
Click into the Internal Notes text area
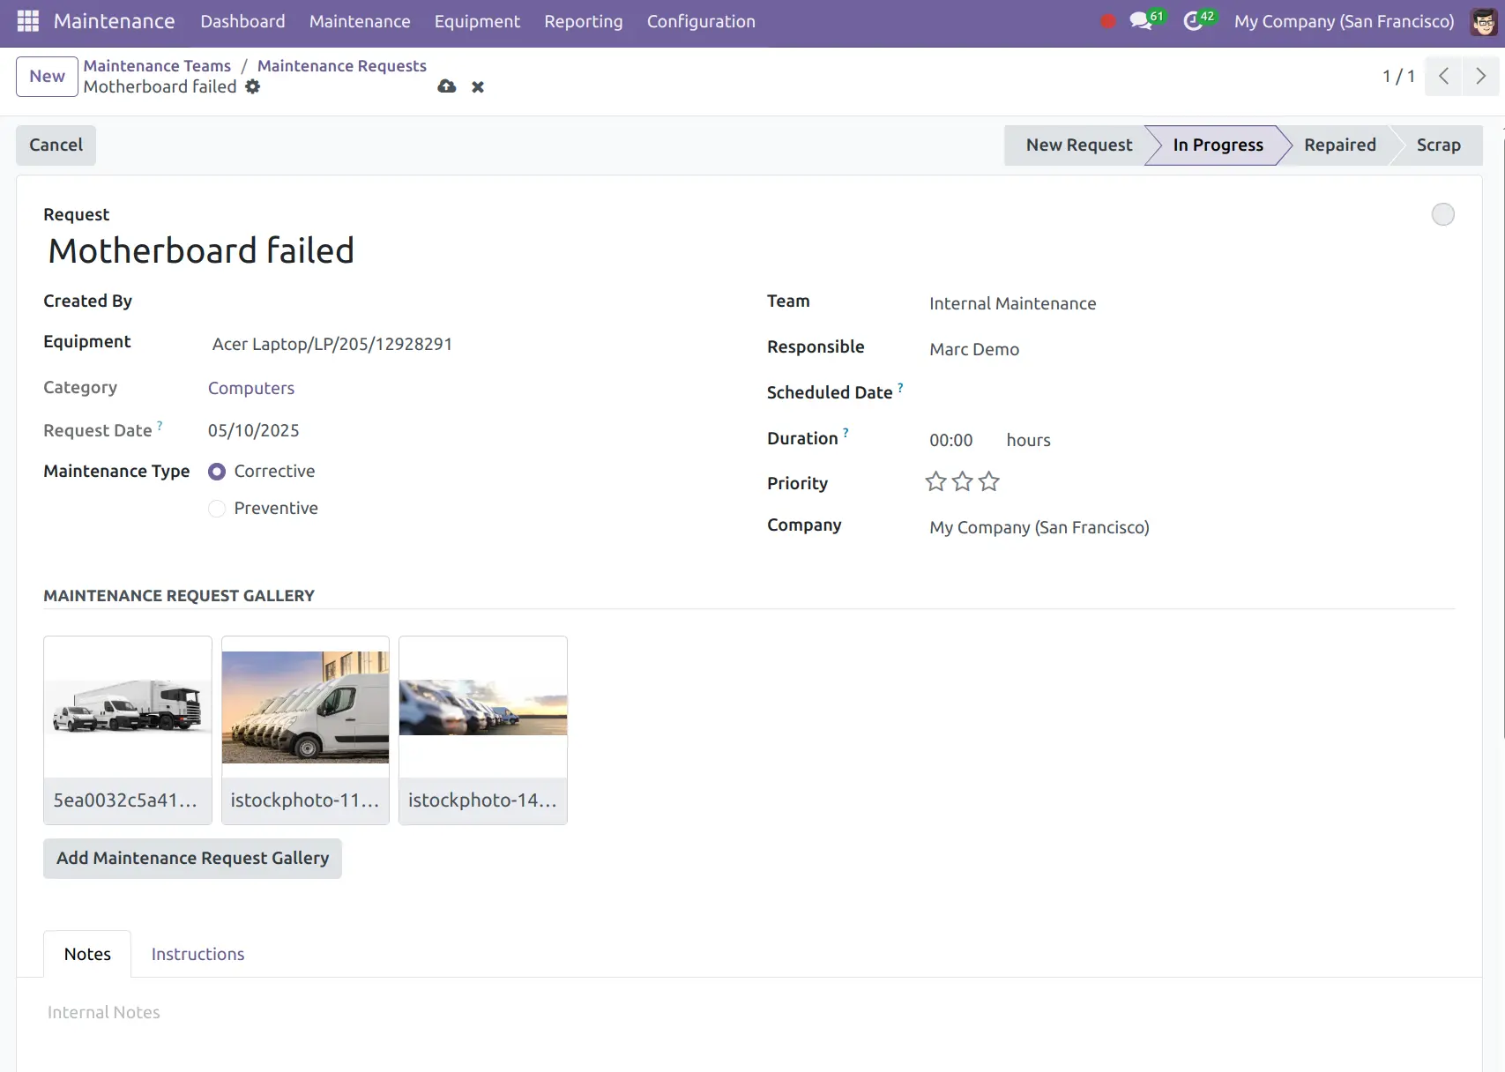tap(749, 1013)
